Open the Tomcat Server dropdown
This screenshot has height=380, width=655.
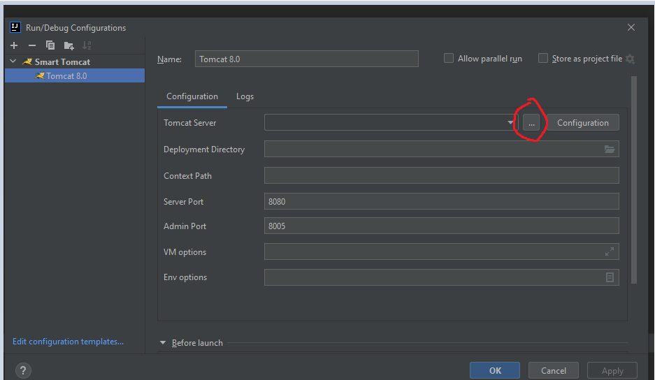tap(510, 123)
